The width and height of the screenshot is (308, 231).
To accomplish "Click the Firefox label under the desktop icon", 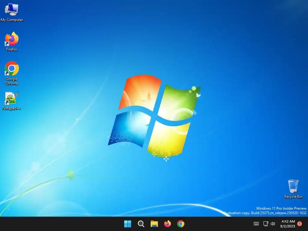I will point(12,49).
